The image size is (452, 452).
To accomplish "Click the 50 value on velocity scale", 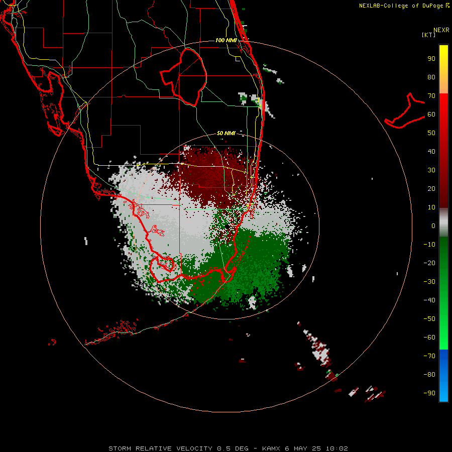I will [431, 133].
